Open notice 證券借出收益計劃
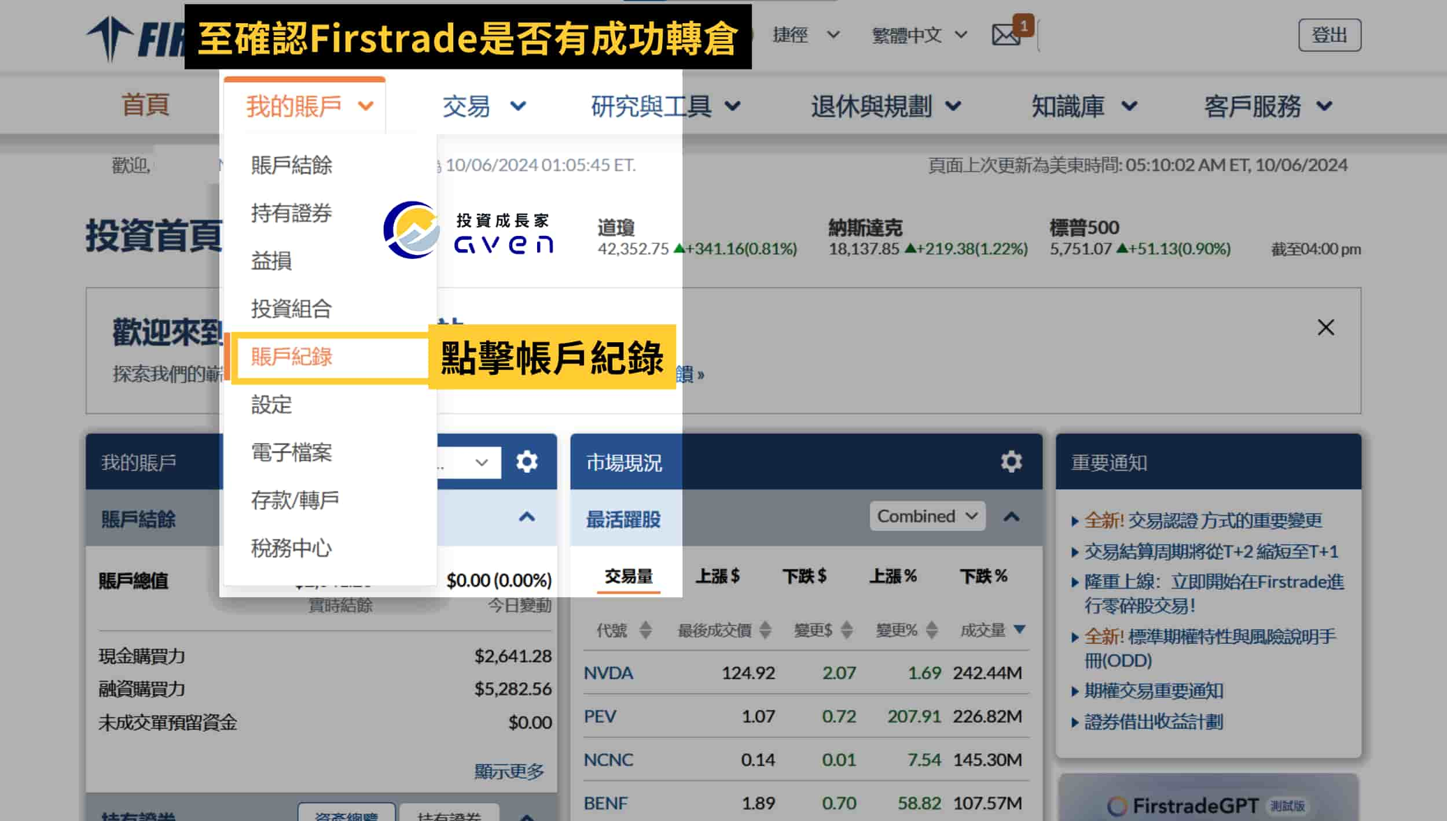Viewport: 1447px width, 821px height. tap(1154, 722)
